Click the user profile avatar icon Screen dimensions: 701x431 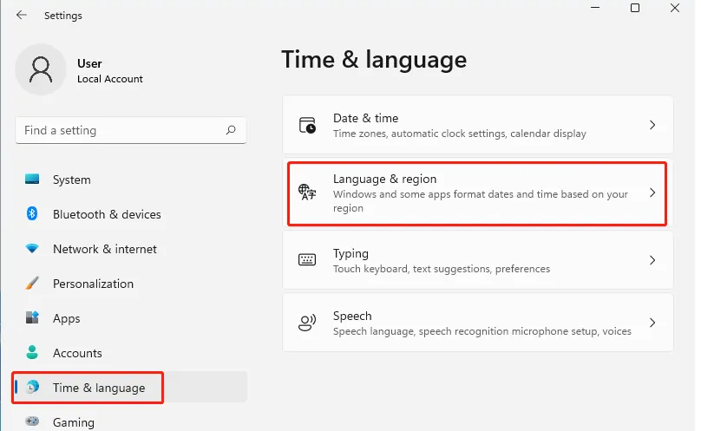(41, 69)
